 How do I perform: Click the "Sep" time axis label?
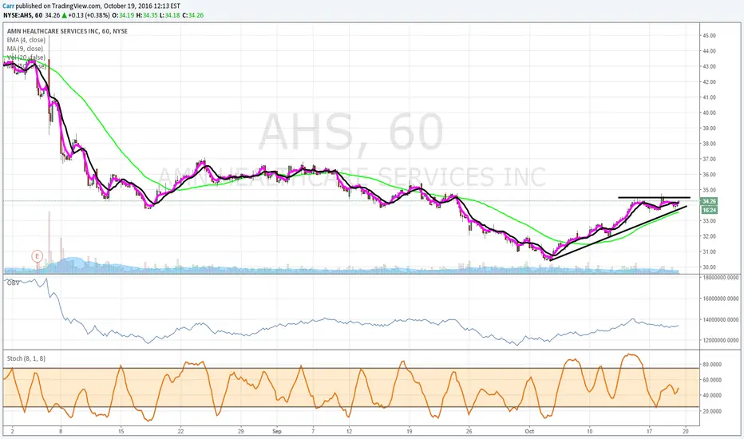point(277,431)
